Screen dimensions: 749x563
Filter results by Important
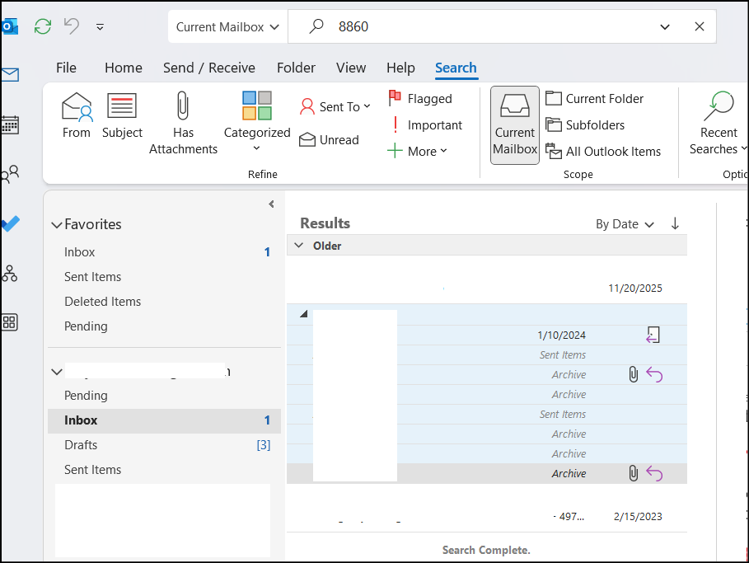[x=426, y=124]
